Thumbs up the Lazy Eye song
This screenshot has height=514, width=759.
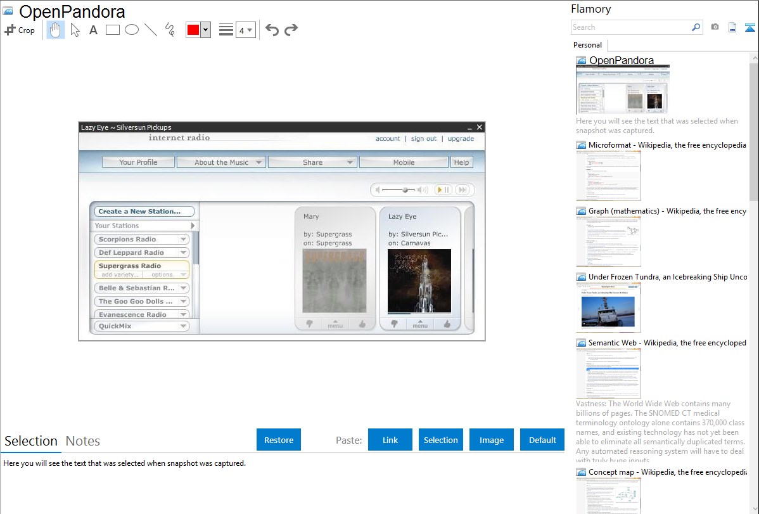click(447, 324)
